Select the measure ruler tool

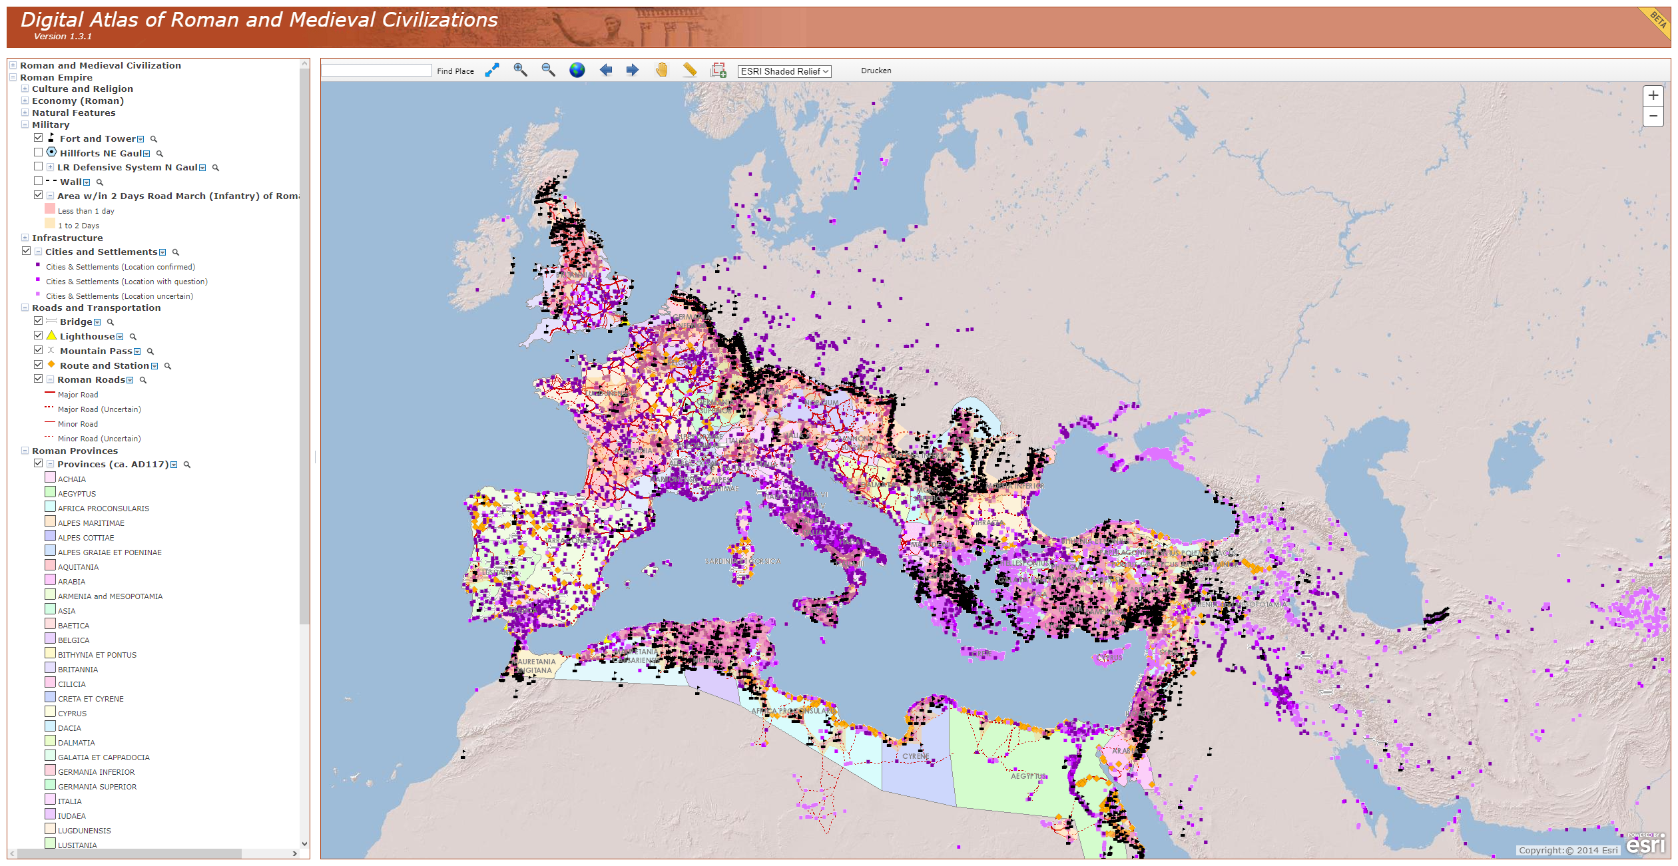690,70
